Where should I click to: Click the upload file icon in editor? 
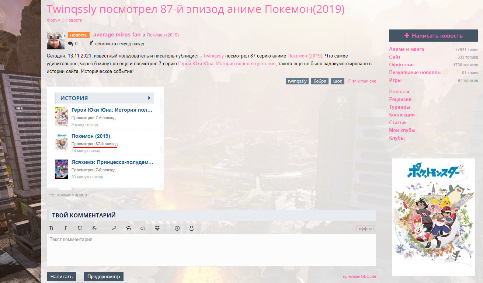pyautogui.click(x=177, y=228)
